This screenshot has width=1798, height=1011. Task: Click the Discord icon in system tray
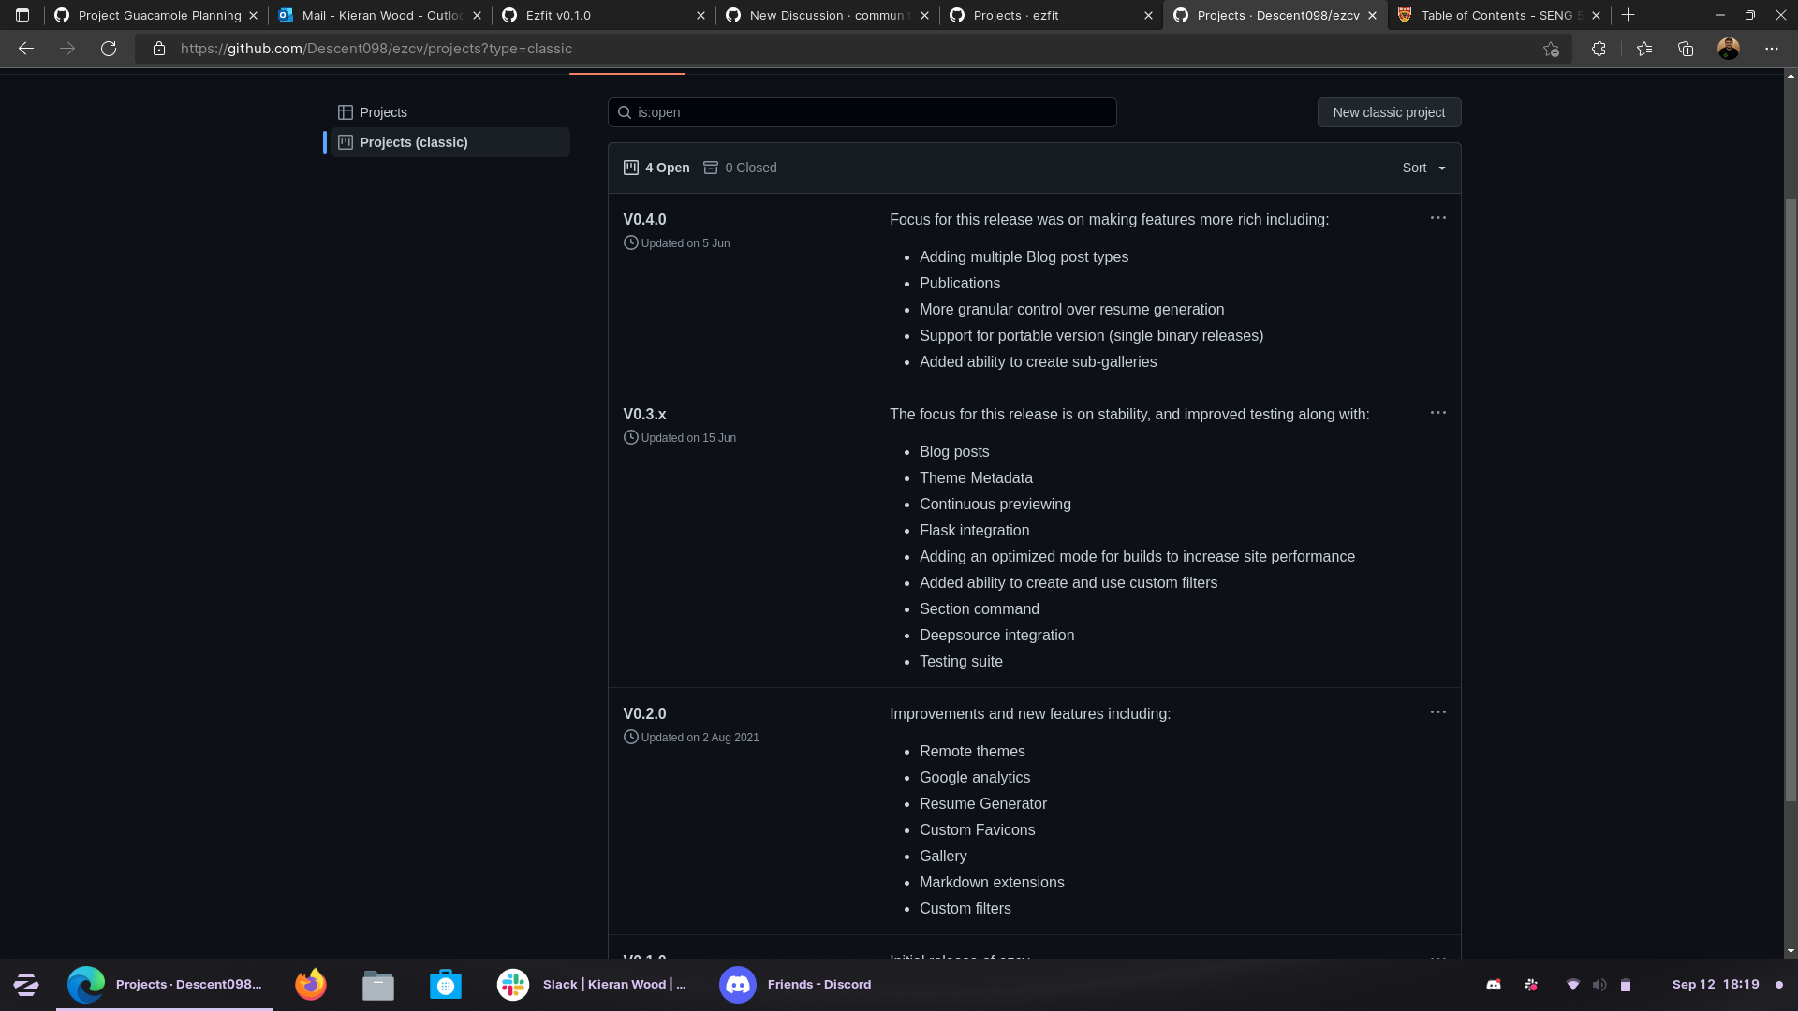[x=1494, y=984]
